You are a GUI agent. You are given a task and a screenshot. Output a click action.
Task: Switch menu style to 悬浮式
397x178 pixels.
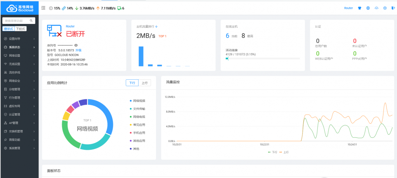[8, 29]
